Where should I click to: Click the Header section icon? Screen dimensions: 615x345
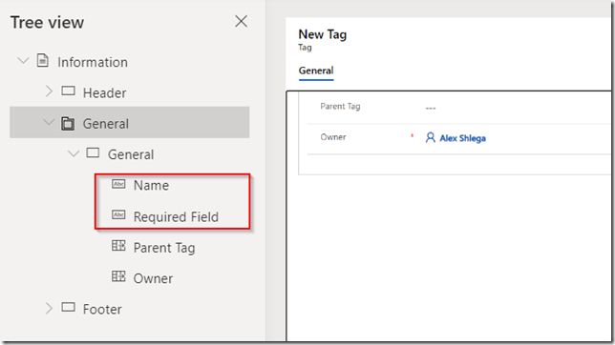point(68,91)
